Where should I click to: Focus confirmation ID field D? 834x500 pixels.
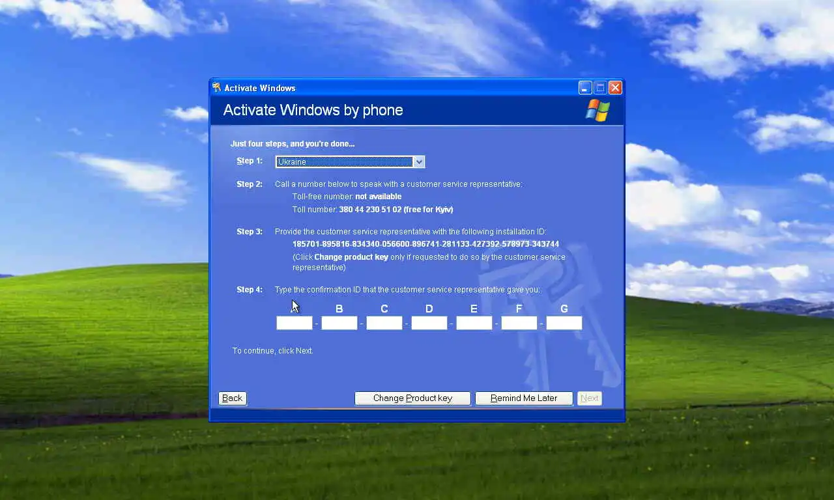click(x=429, y=323)
